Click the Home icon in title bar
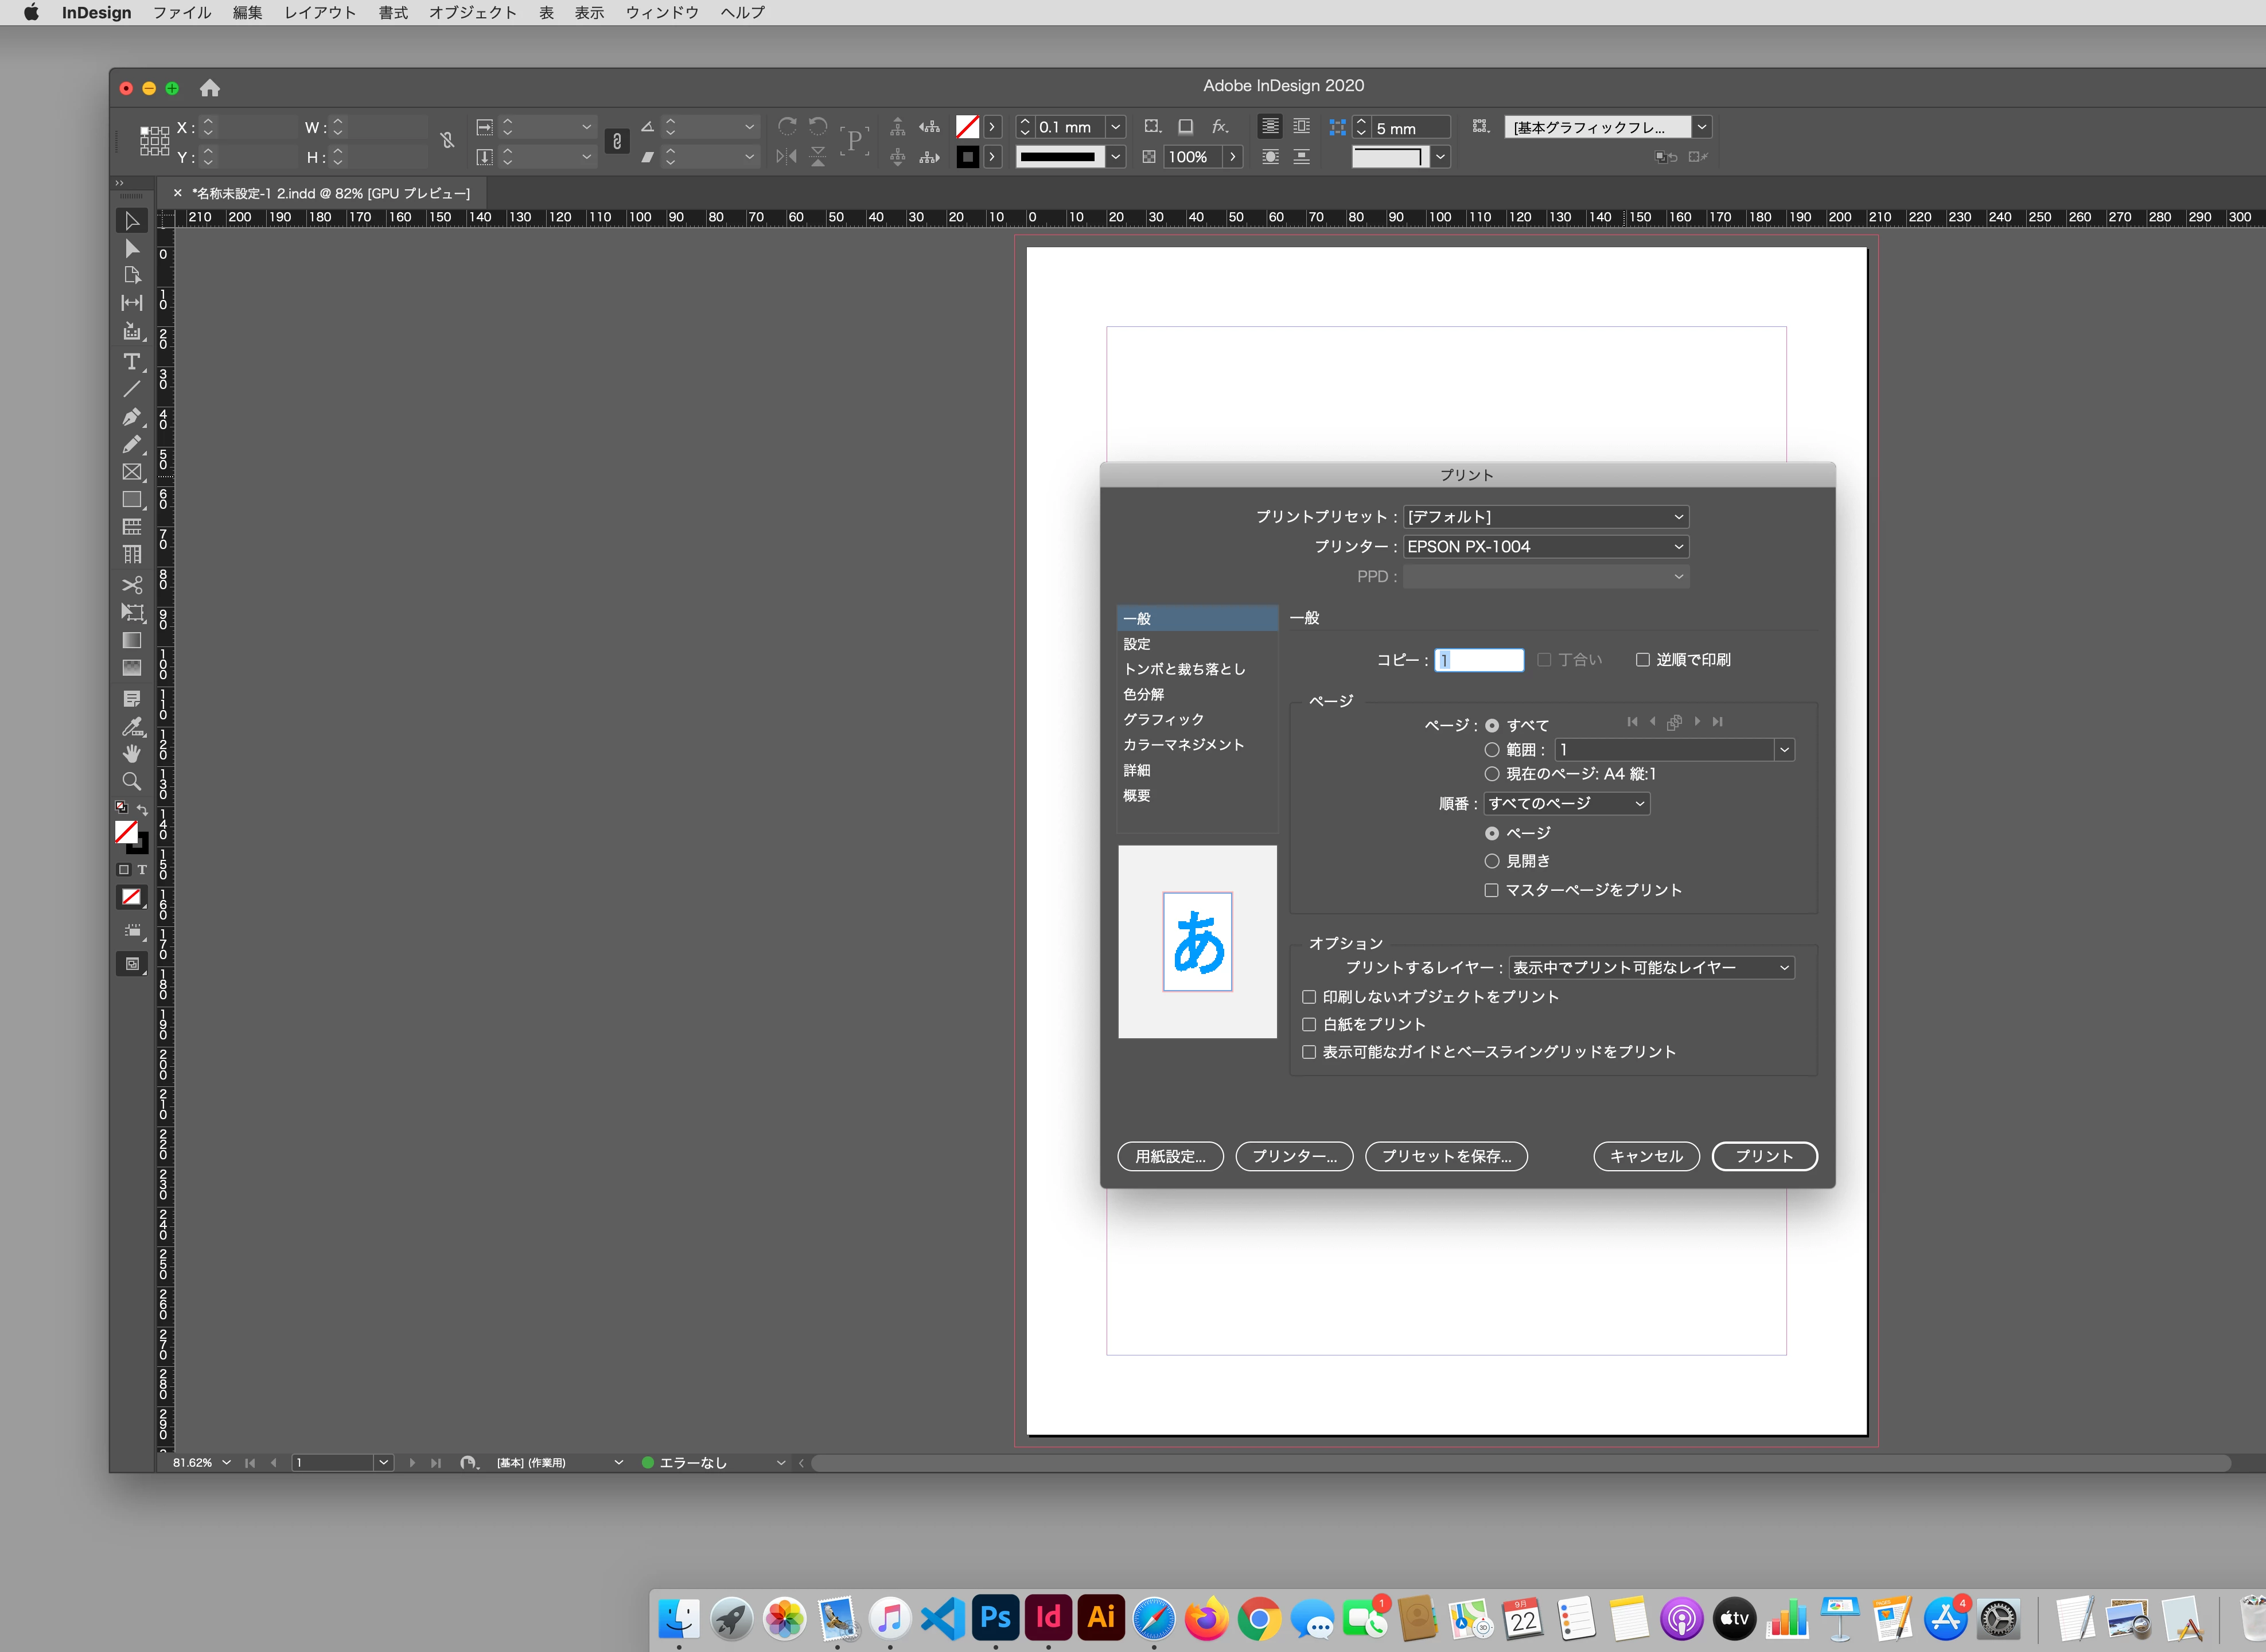Screen dimensions: 2266x1652 pyautogui.click(x=209, y=88)
